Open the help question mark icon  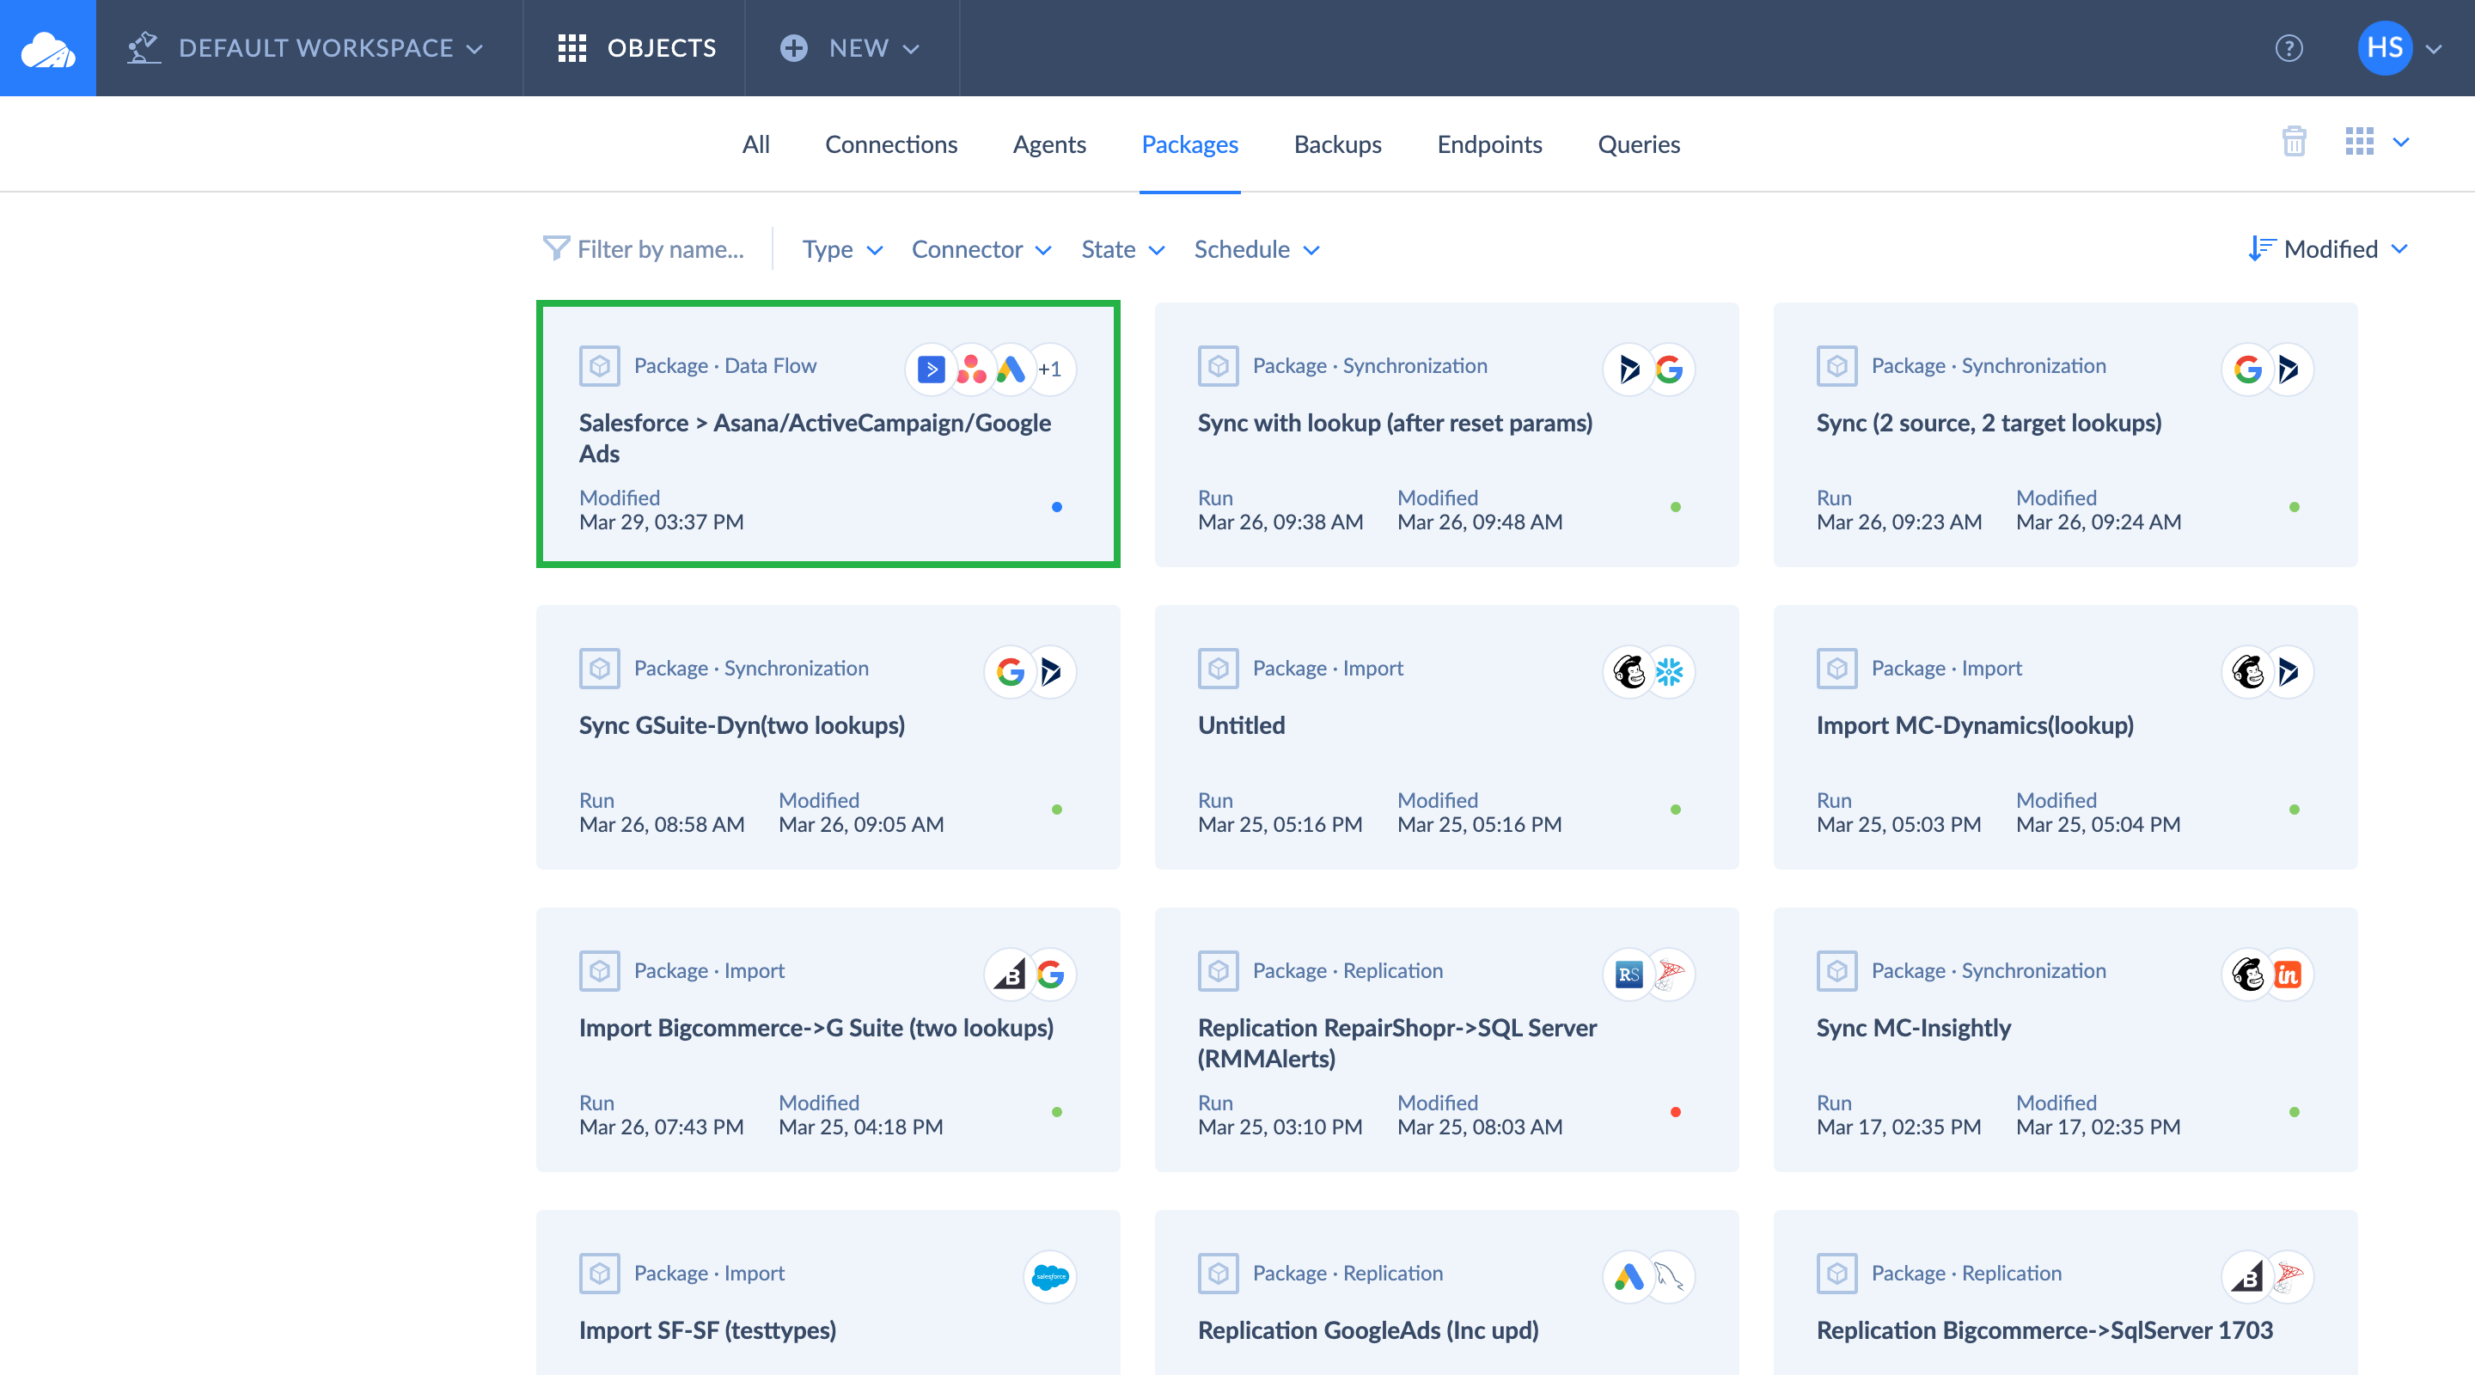point(2289,48)
